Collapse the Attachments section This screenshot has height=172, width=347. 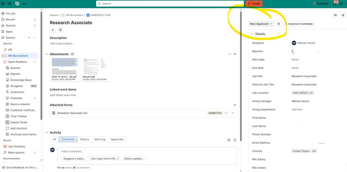tap(47, 54)
